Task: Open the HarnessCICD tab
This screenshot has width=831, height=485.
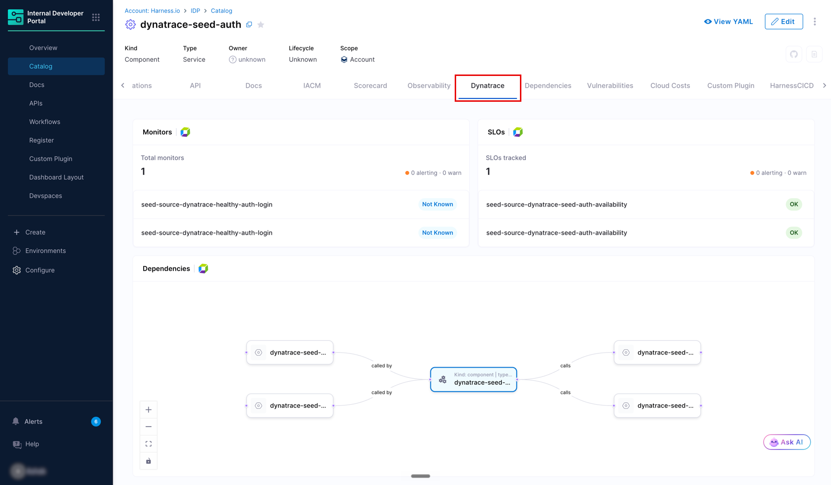Action: point(792,86)
